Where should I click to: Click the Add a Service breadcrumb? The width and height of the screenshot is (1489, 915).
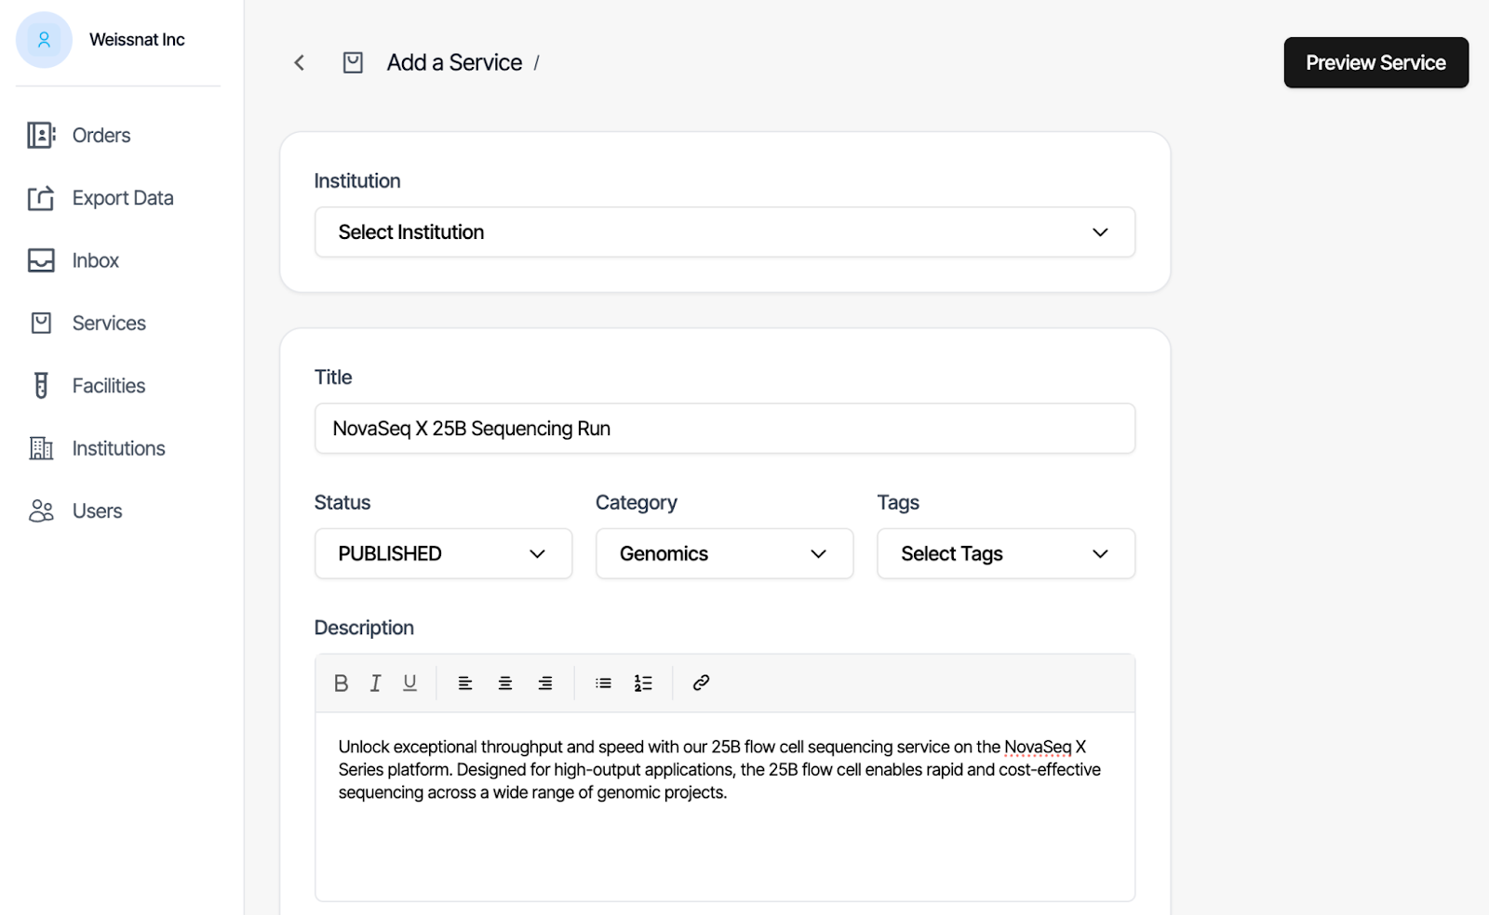tap(454, 62)
